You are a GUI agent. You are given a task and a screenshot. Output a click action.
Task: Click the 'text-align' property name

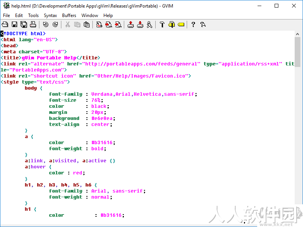(64, 124)
